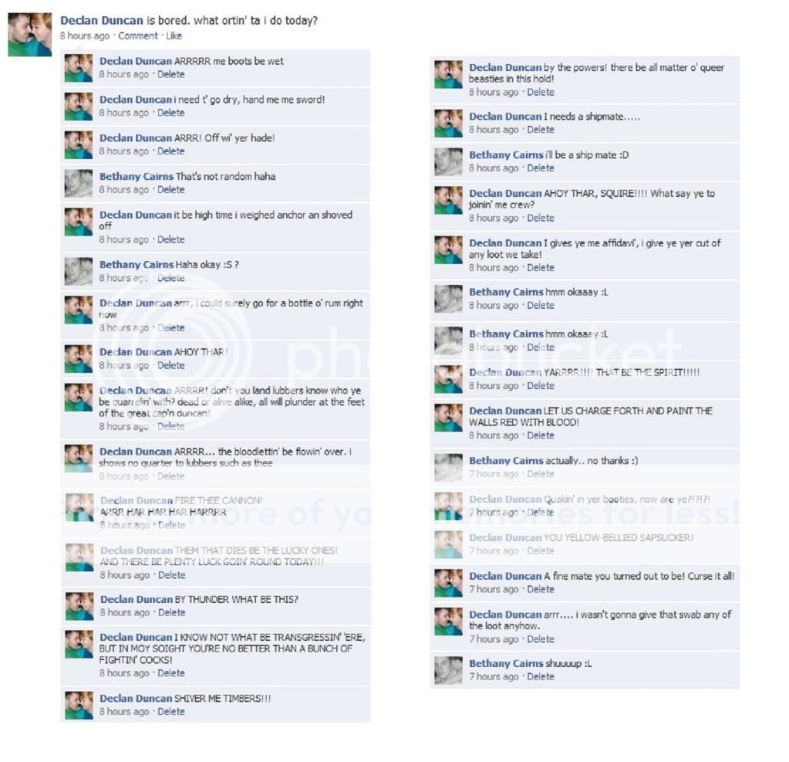Open Declan Duncan's large profile picture at top
Image resolution: width=789 pixels, height=762 pixels.
coord(29,34)
